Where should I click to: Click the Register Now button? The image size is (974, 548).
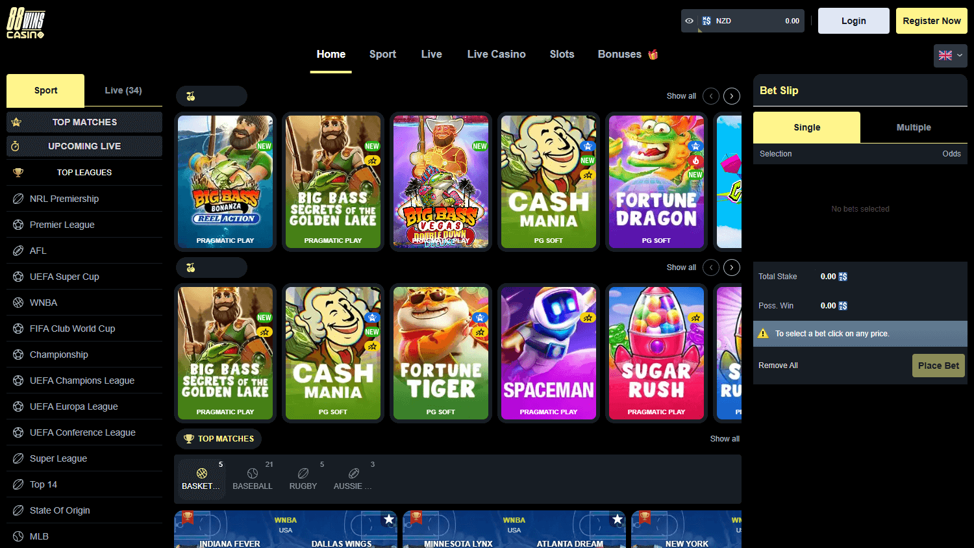click(x=931, y=20)
